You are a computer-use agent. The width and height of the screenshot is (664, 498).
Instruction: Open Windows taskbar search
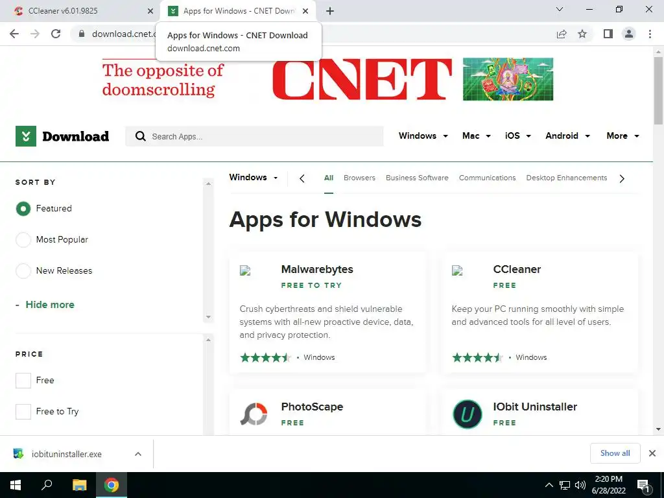click(x=47, y=485)
